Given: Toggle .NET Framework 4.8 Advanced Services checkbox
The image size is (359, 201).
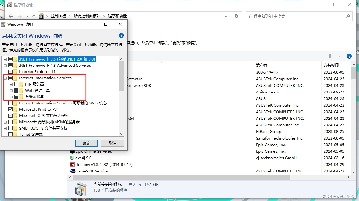Looking at the screenshot, I should [x=11, y=65].
